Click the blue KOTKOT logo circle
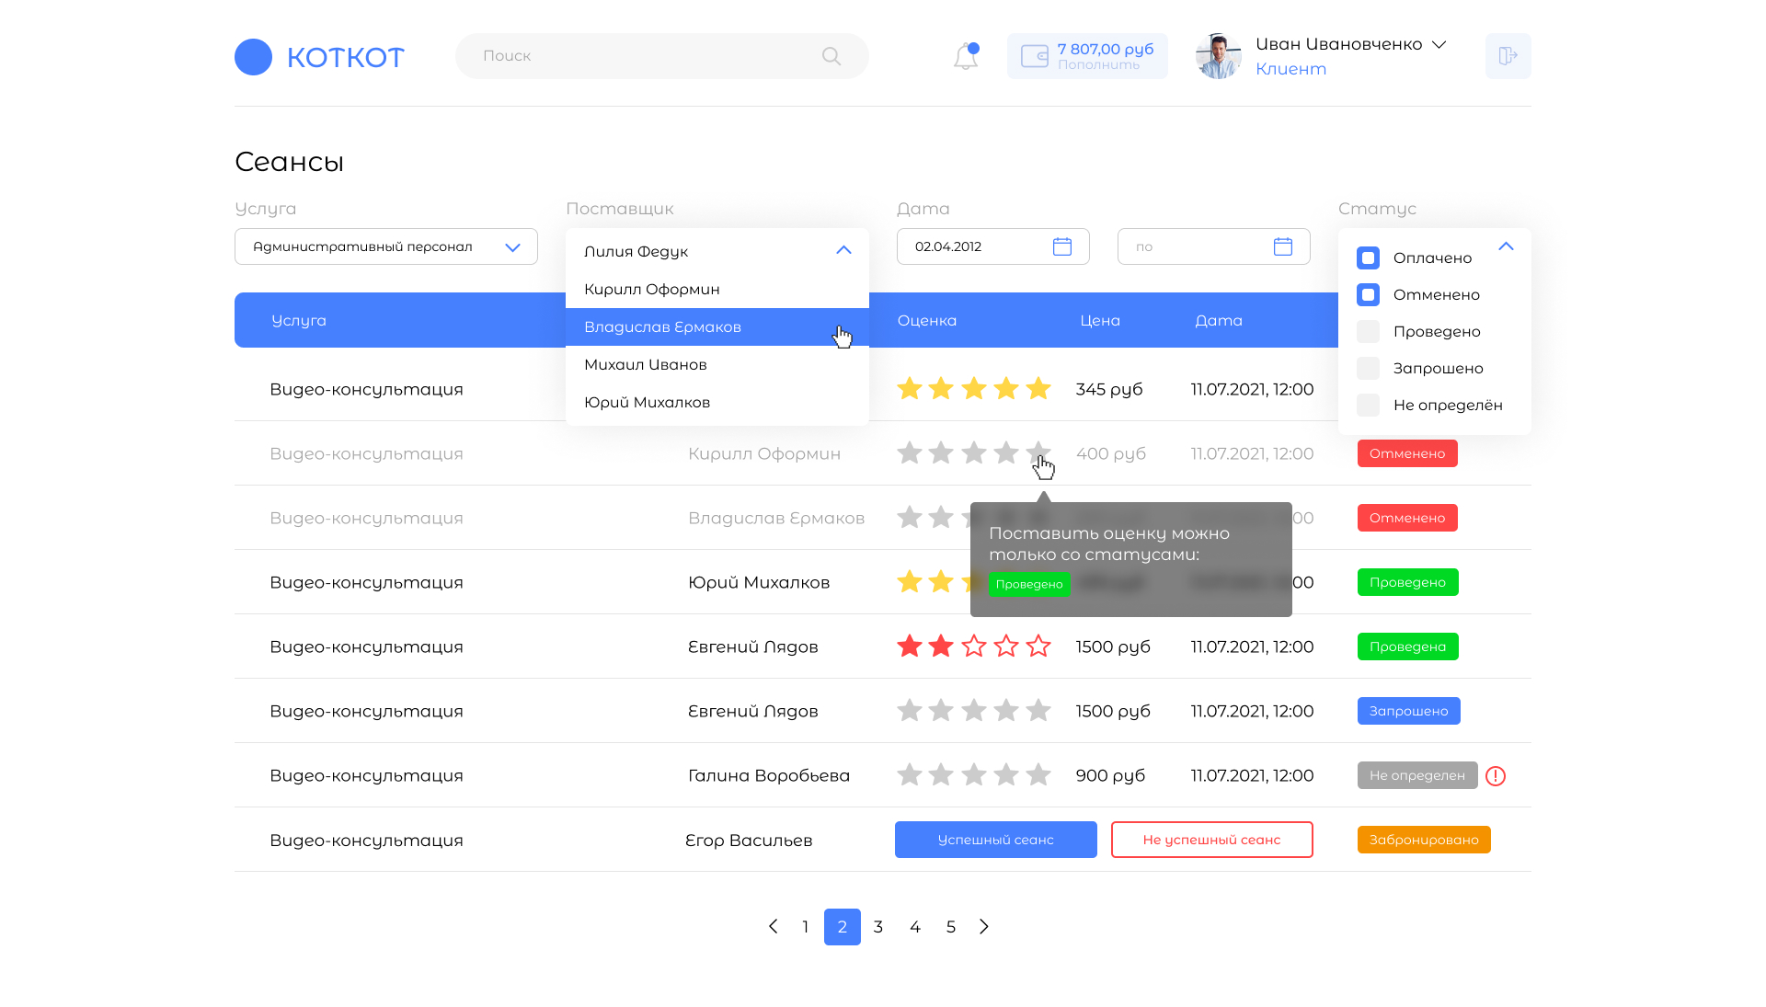 [253, 57]
